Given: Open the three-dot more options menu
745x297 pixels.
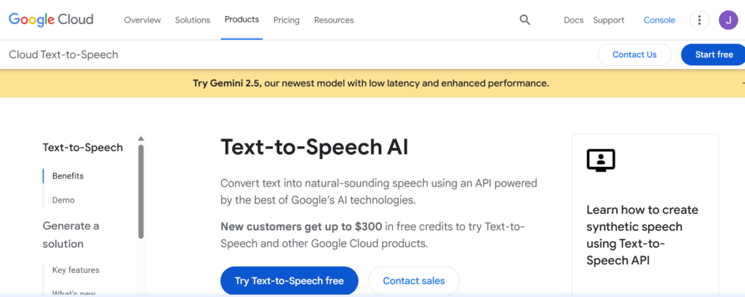Looking at the screenshot, I should pyautogui.click(x=699, y=20).
